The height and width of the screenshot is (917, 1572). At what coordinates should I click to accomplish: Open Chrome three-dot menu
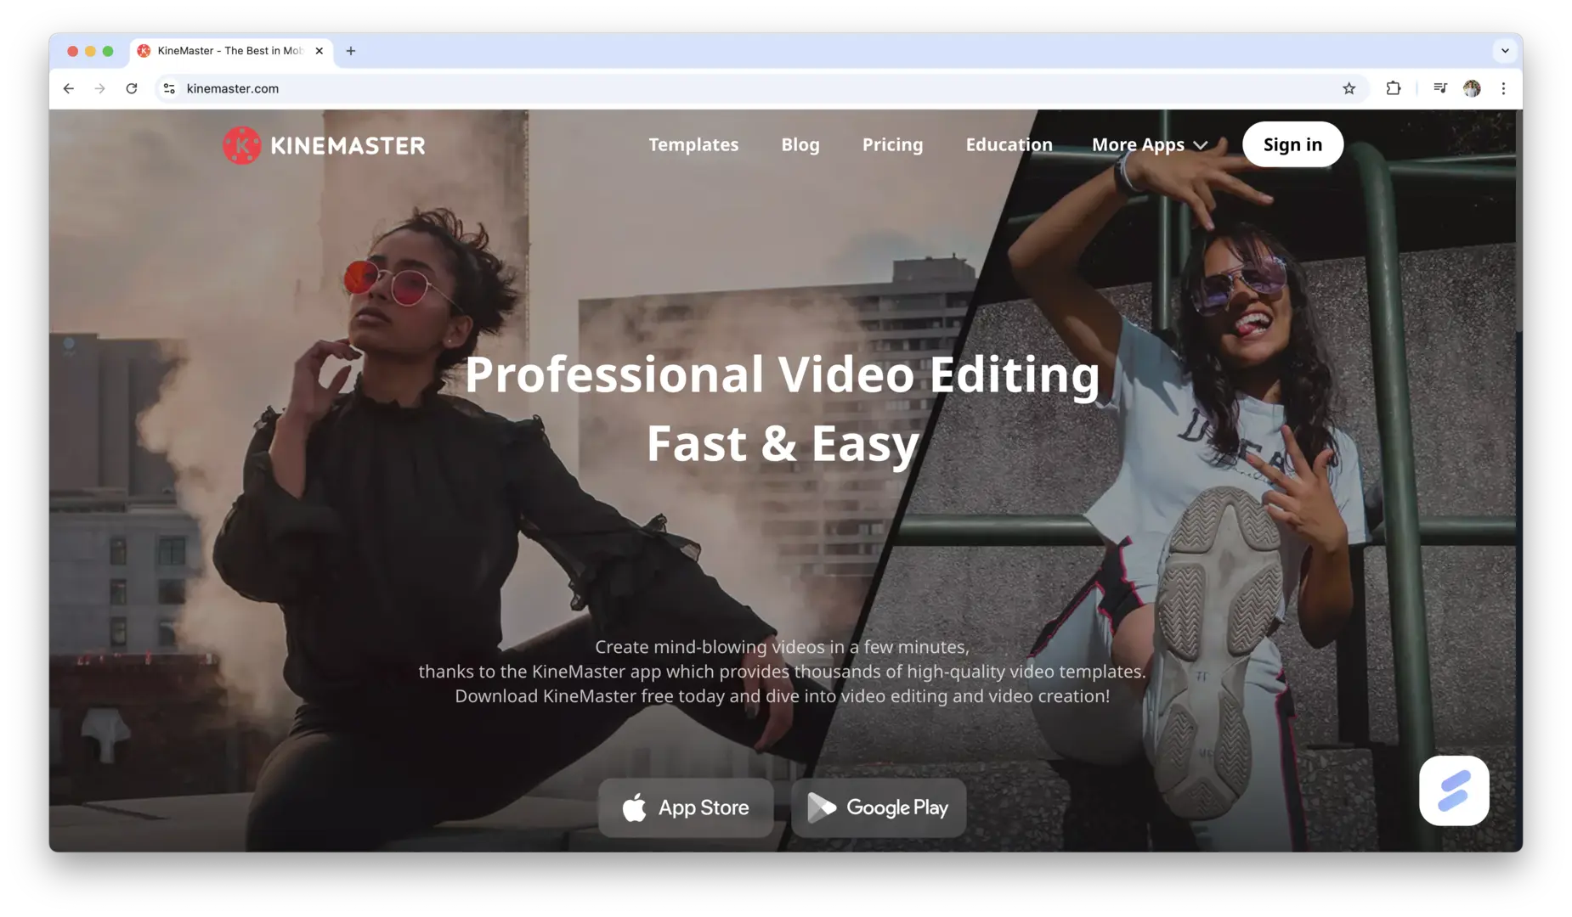click(x=1503, y=88)
